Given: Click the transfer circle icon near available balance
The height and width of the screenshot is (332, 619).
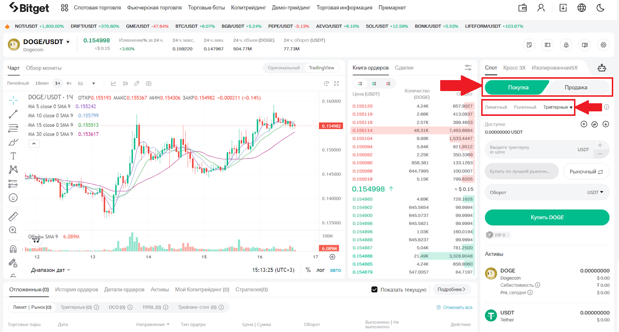Looking at the screenshot, I should point(595,124).
